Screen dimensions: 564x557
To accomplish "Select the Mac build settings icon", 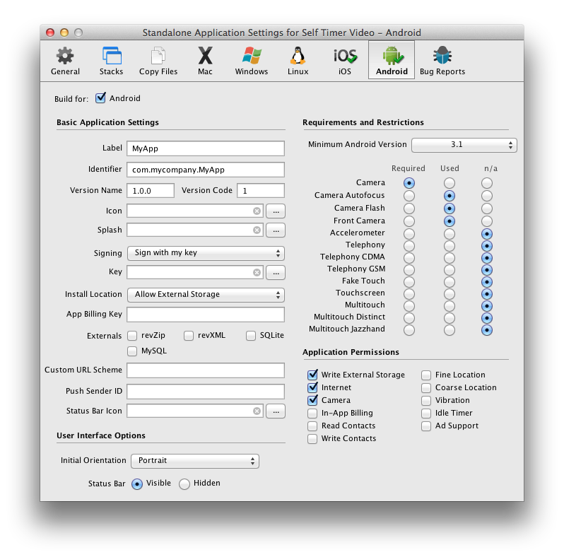I will [205, 60].
